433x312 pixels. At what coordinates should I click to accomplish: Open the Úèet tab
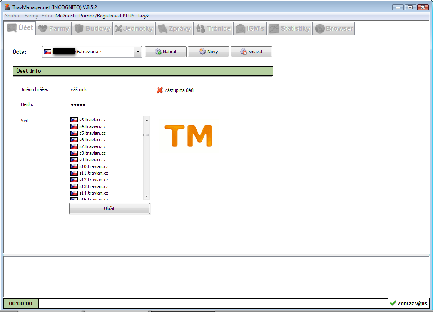(20, 28)
